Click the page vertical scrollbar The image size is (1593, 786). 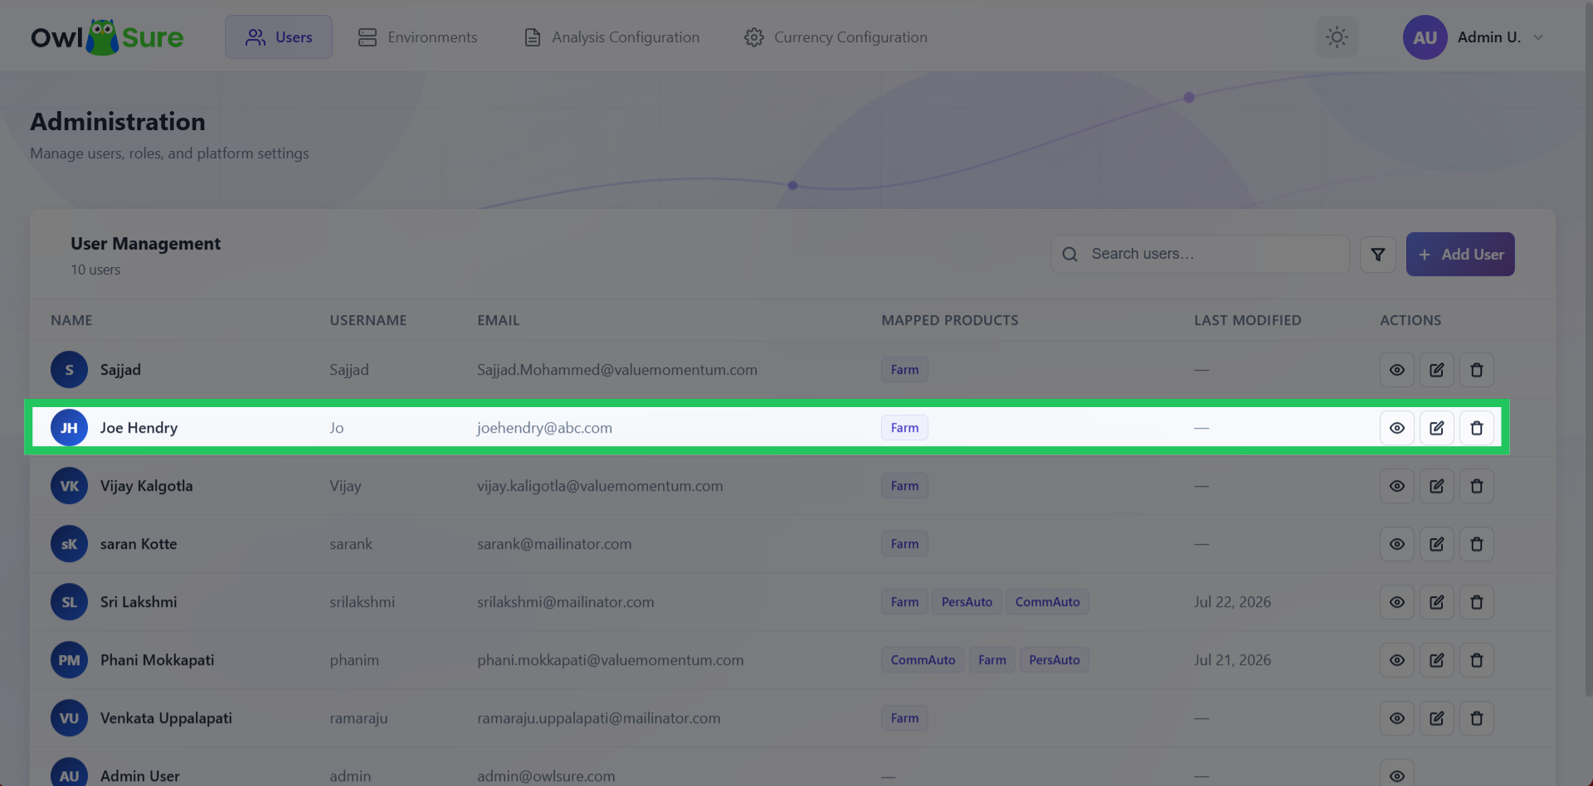[x=1588, y=348]
